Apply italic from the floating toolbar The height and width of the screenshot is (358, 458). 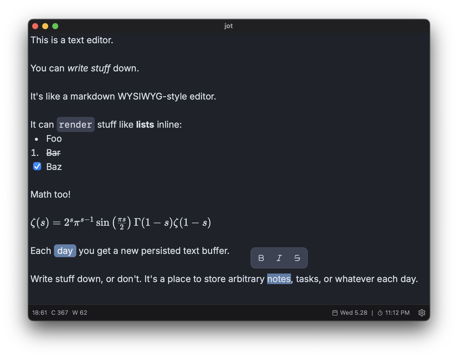point(279,258)
